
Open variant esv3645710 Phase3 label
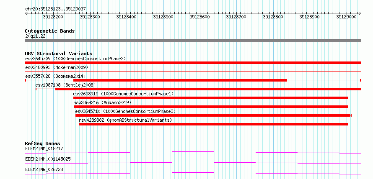125,111
